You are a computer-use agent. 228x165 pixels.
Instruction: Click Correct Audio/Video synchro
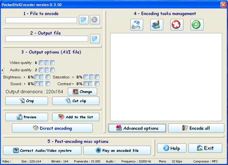click(42, 151)
